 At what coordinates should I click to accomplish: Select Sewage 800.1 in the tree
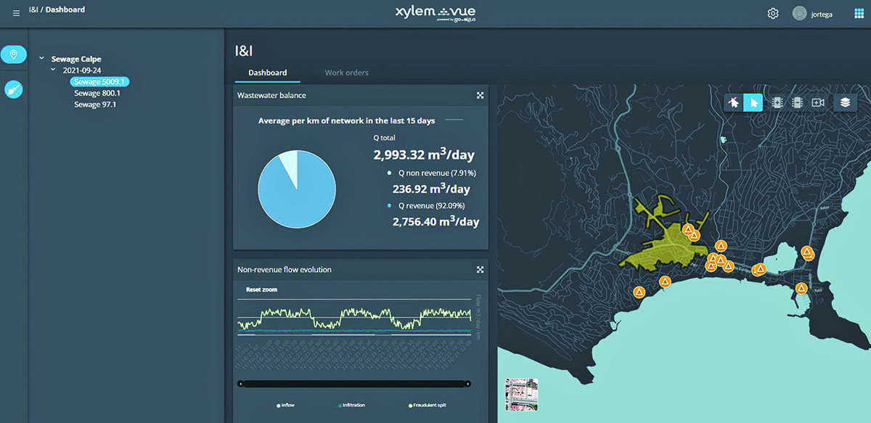(97, 94)
